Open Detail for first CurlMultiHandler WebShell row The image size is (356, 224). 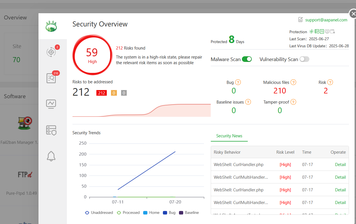[340, 177]
